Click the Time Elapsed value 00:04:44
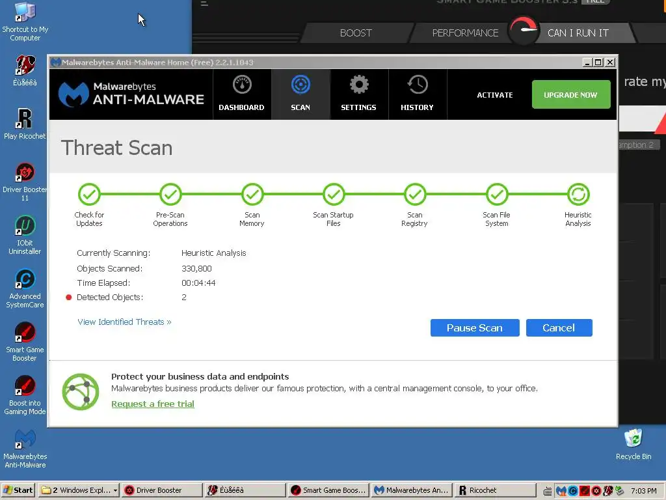The width and height of the screenshot is (666, 500). pyautogui.click(x=198, y=283)
